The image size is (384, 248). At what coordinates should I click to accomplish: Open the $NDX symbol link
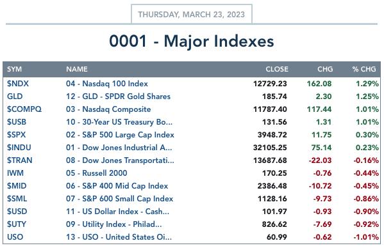[18, 84]
